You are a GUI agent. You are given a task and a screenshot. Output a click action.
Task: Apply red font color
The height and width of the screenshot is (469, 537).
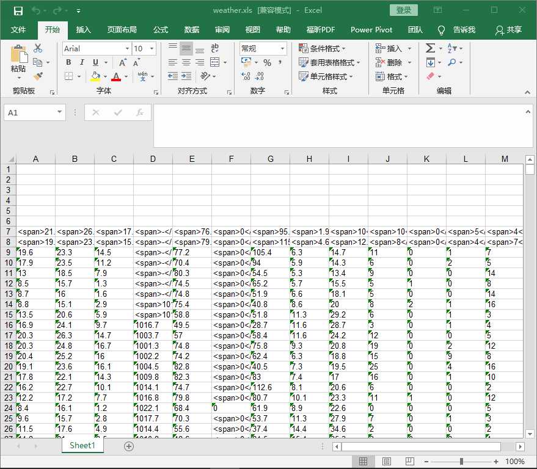(116, 77)
